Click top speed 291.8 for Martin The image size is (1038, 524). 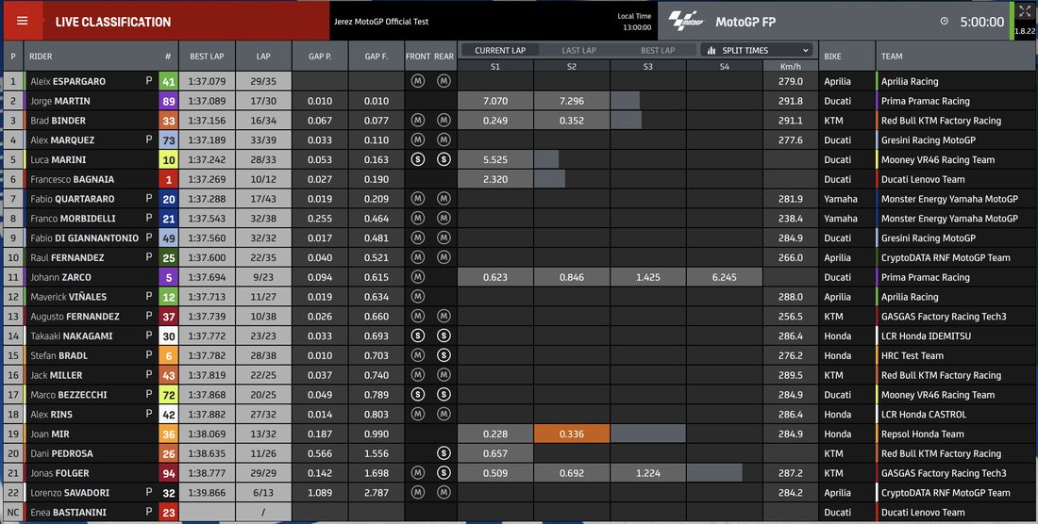(791, 101)
